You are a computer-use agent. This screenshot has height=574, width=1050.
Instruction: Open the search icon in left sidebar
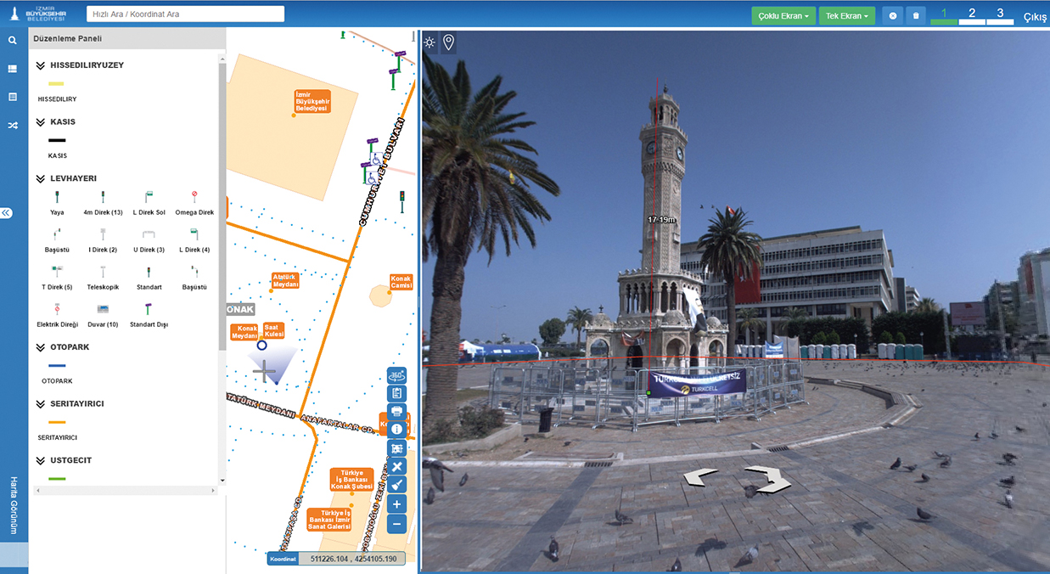[13, 41]
